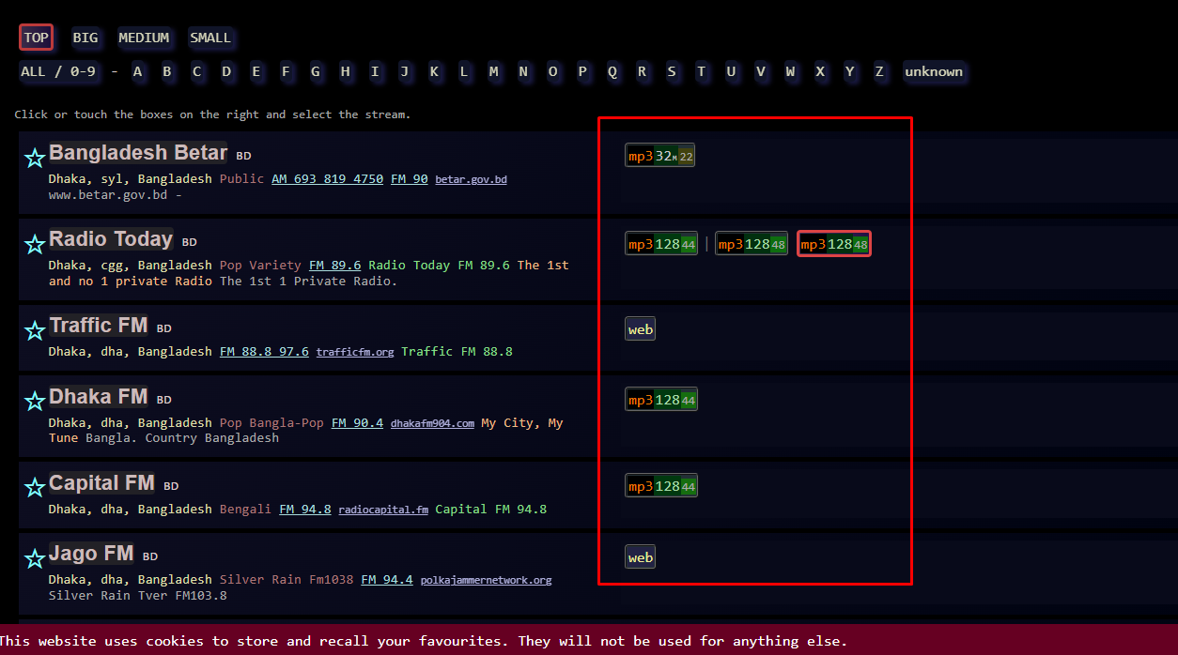
Task: Filter stations by letter I
Action: point(375,71)
